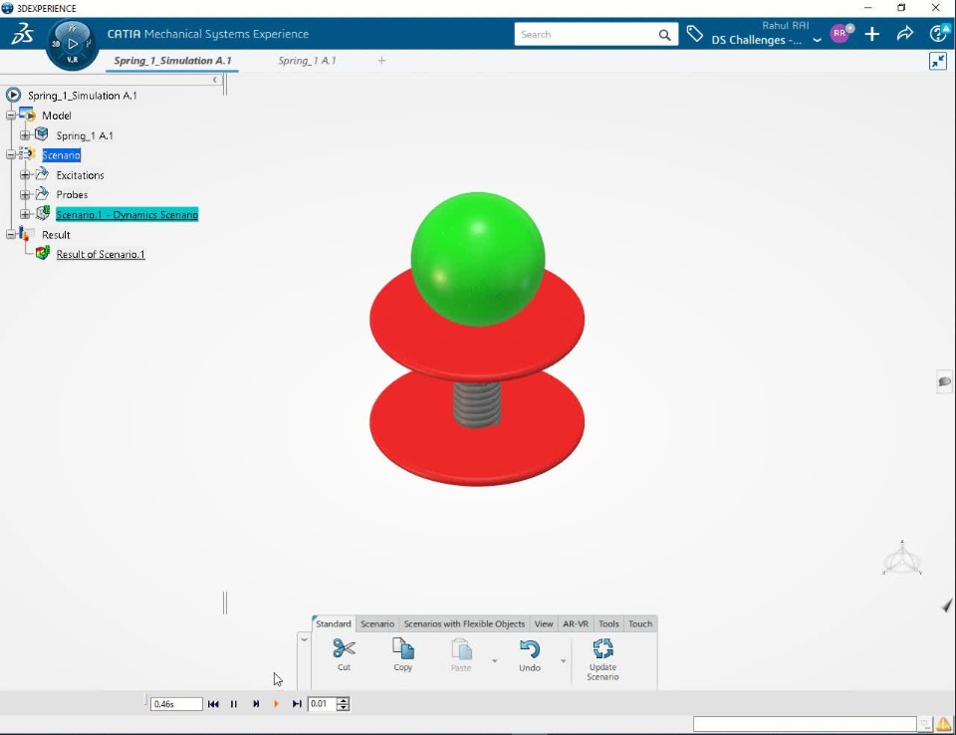Viewport: 956px width, 735px height.
Task: Click the orange play forward button
Action: [x=276, y=704]
